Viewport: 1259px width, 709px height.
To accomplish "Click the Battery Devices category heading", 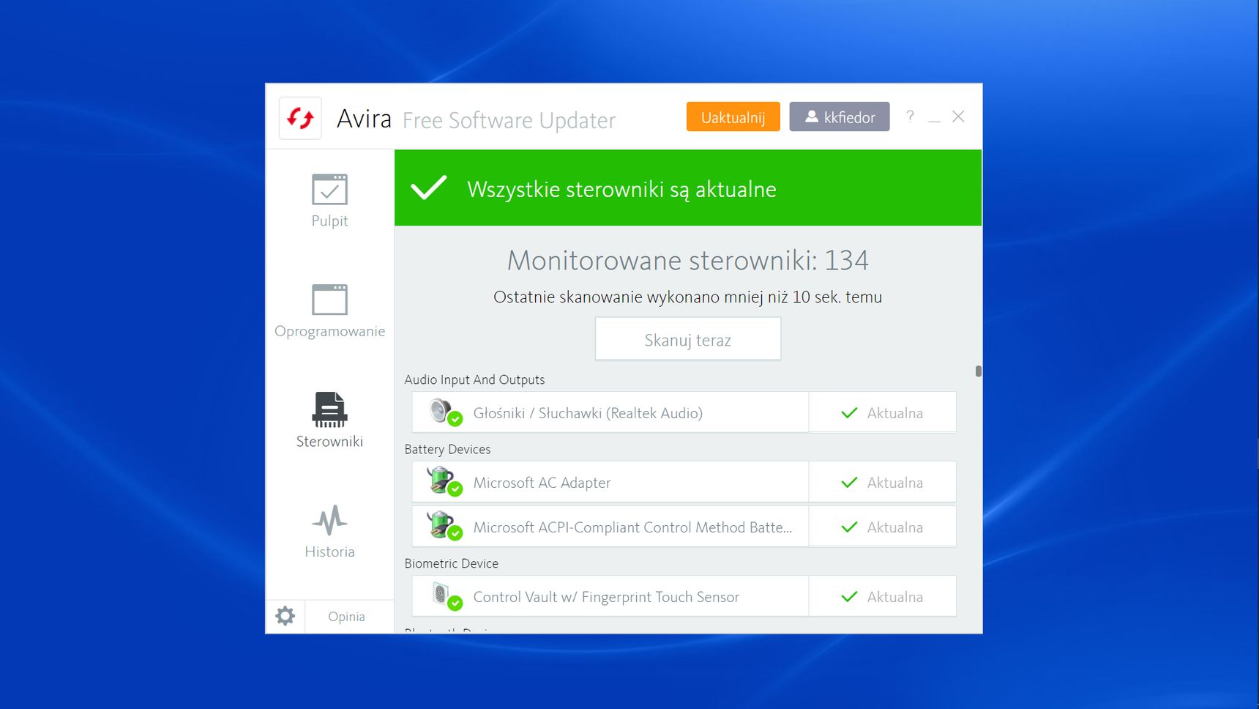I will point(447,449).
